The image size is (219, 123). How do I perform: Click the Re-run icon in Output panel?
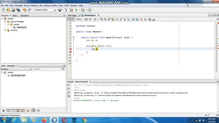[69, 85]
